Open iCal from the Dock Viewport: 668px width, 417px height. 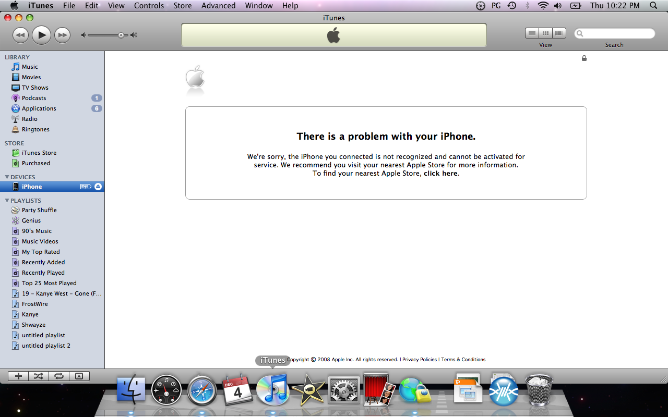click(238, 390)
